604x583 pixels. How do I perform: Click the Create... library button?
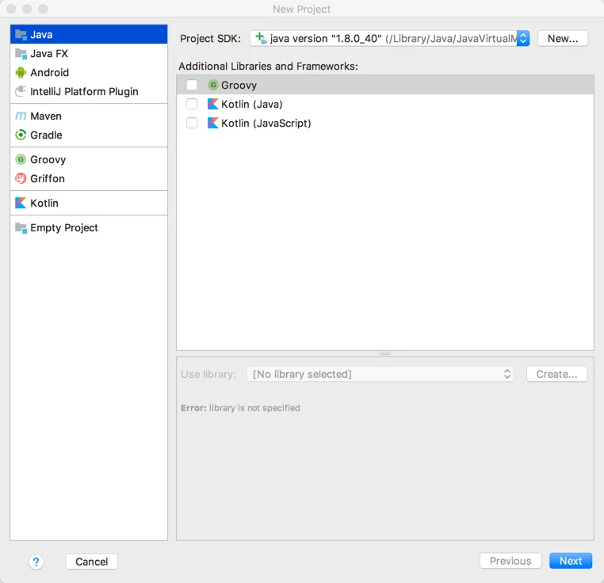556,374
